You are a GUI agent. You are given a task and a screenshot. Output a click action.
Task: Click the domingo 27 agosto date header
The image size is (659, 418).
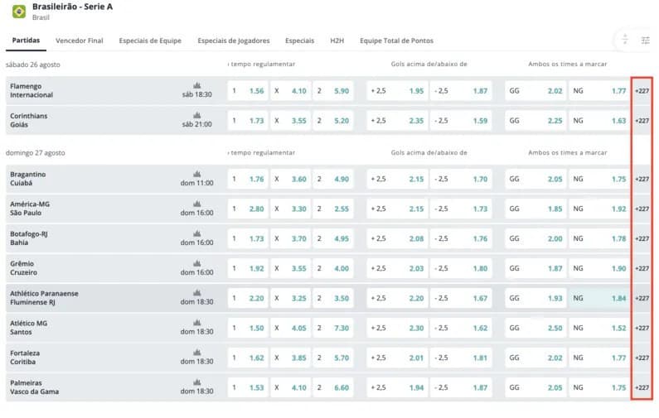[x=36, y=153]
